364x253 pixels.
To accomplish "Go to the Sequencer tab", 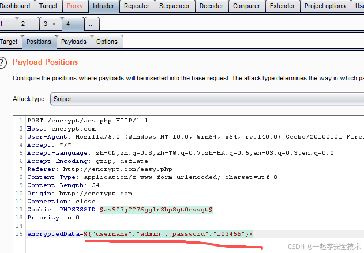I will [175, 6].
